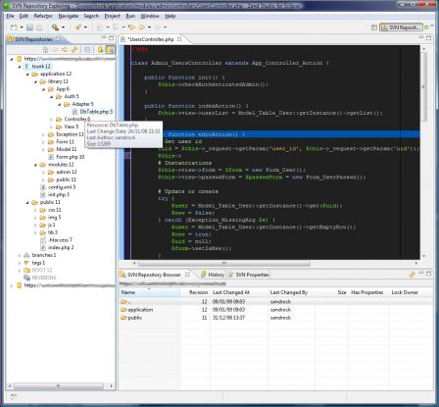
Task: Expand the Exception 11 folder
Action: click(43, 134)
